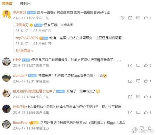The height and width of the screenshot is (135, 156).
Task: Open BeanPetal's profile name link
Action: 21,122
